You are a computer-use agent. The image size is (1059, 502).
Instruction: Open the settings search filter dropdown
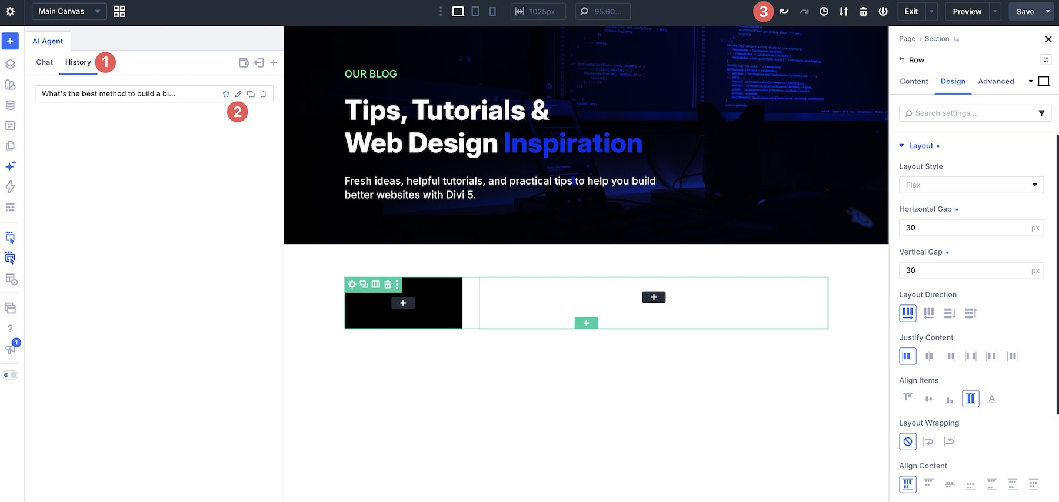[1041, 113]
